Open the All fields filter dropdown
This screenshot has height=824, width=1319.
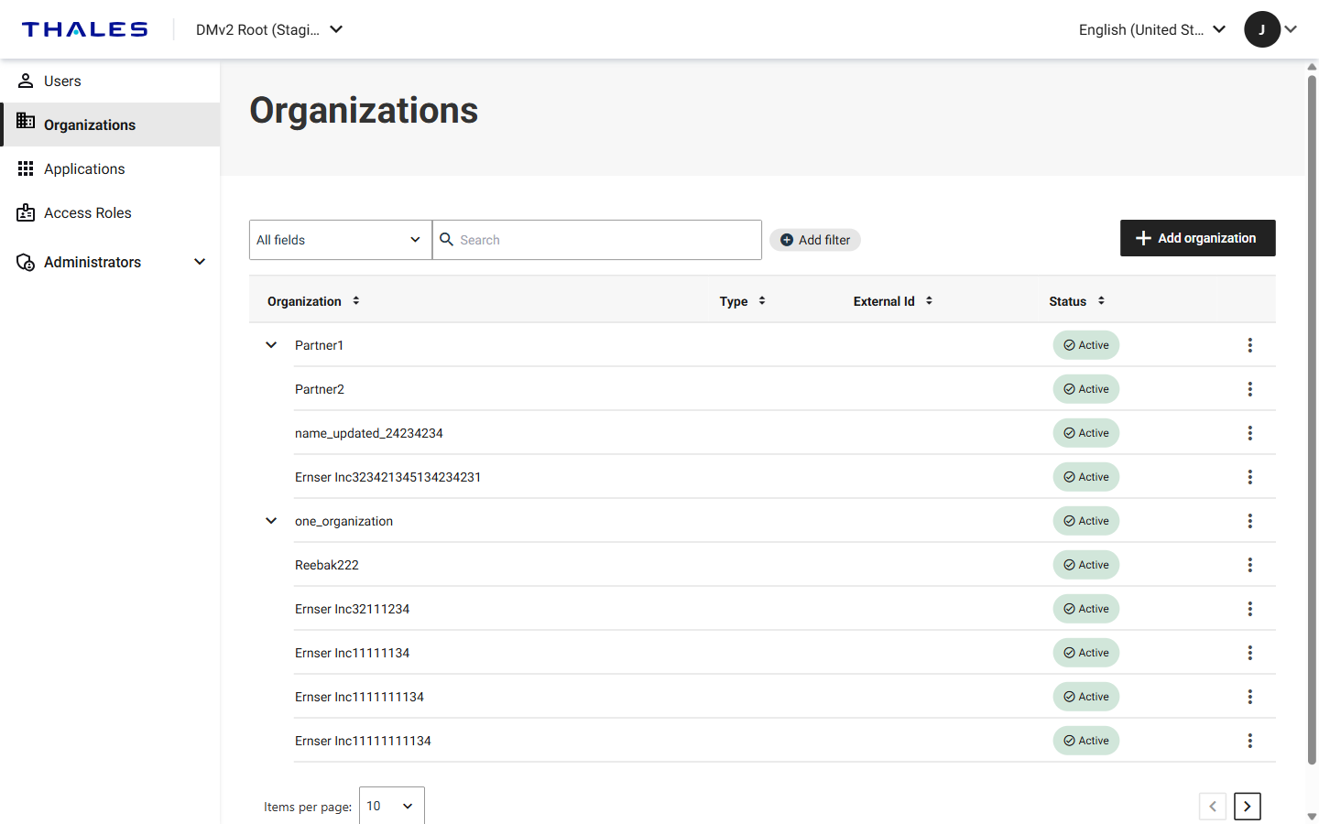(341, 240)
